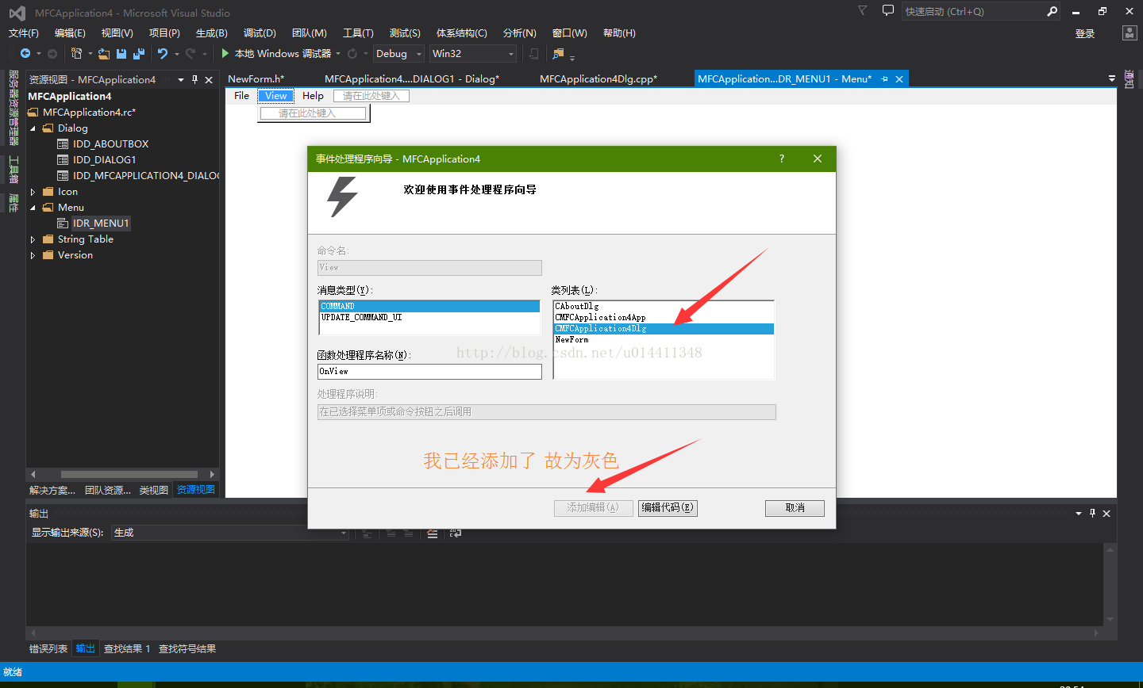Undo the last action via the toolbar
This screenshot has height=688, width=1143.
point(162,53)
